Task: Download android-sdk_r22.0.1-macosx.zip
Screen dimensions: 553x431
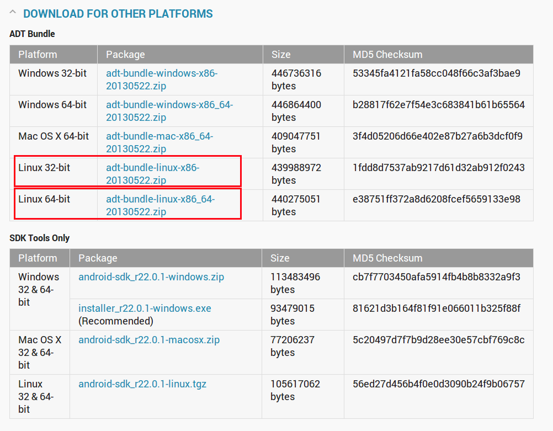Action: click(x=149, y=339)
